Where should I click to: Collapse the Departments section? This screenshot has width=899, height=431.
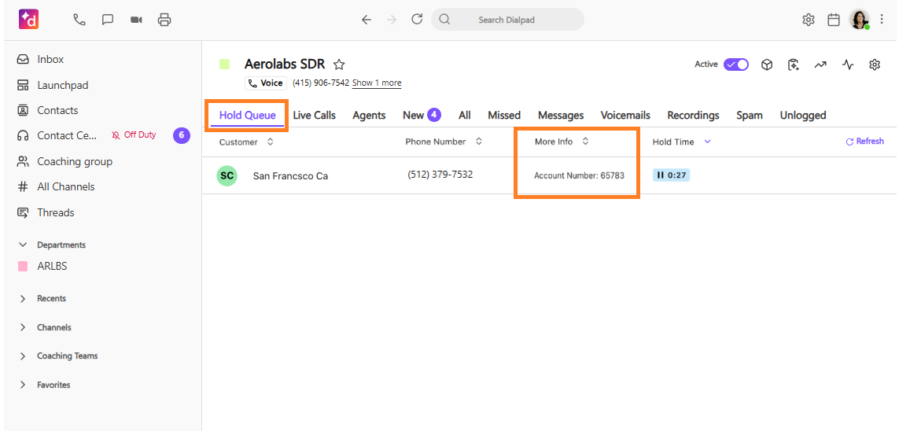23,245
